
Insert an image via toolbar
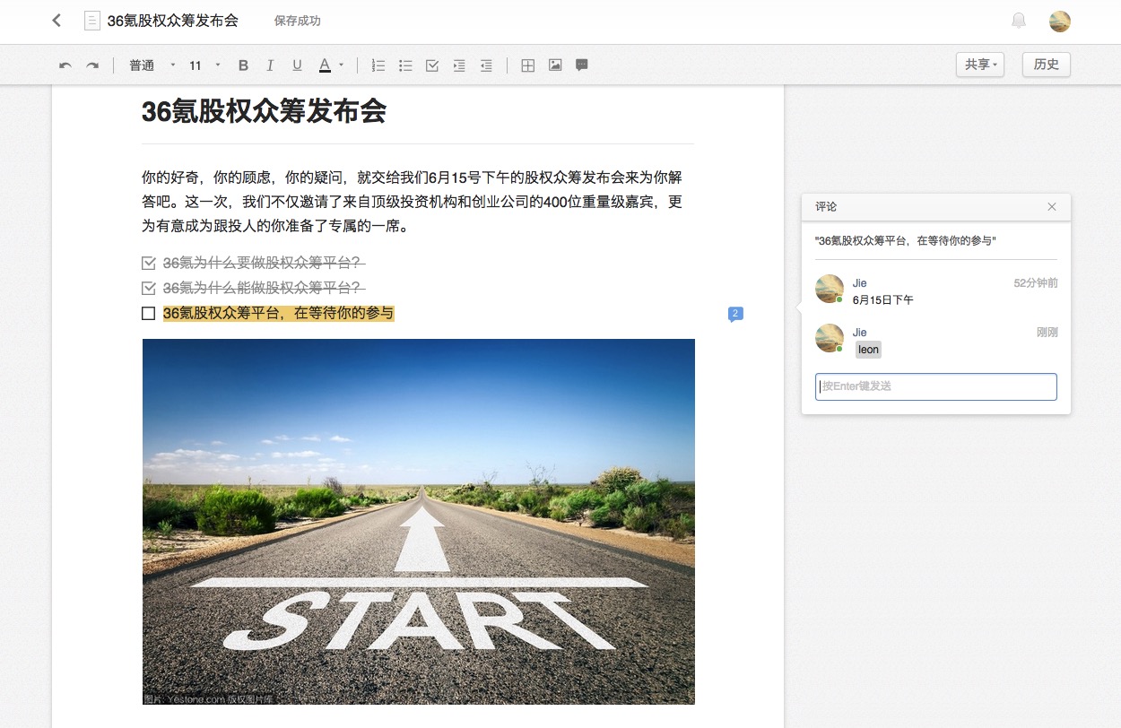555,65
